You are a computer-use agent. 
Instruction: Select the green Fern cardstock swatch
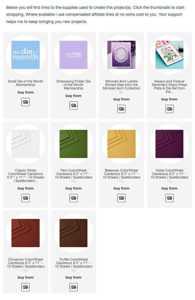click(73, 144)
